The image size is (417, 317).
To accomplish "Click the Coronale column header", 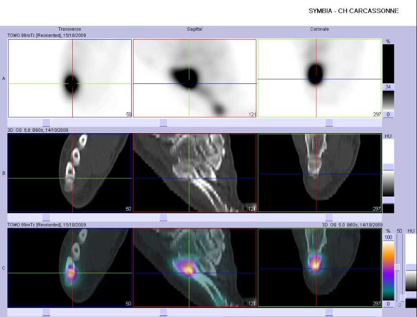I will (x=319, y=29).
